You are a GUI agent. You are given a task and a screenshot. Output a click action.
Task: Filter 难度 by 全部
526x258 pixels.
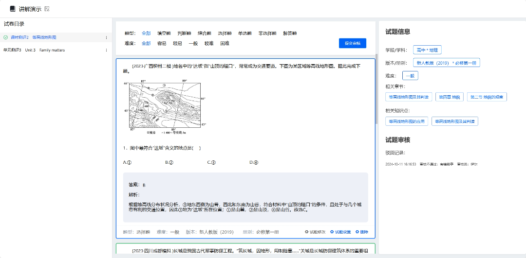[146, 44]
